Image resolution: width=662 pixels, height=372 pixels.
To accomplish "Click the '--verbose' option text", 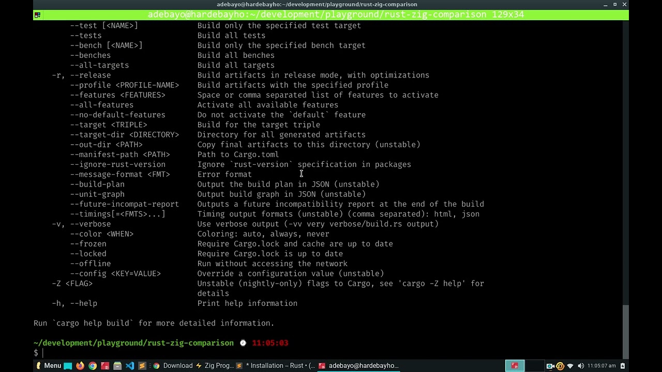I will coord(91,224).
